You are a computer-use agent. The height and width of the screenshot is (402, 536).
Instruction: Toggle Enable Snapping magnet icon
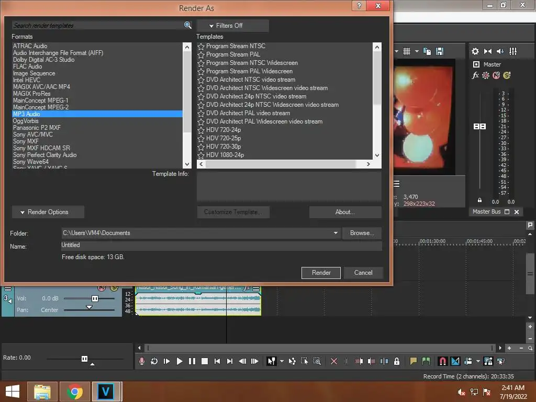coord(442,361)
